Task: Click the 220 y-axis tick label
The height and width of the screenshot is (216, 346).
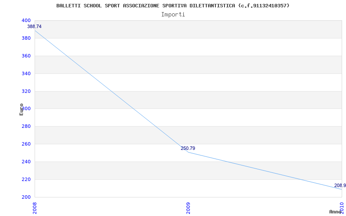Action: tap(26, 179)
